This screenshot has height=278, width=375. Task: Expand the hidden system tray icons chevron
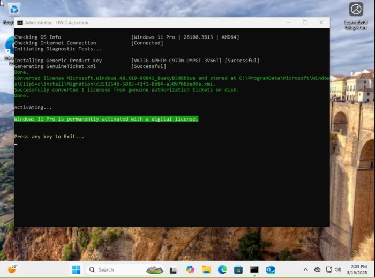306,269
